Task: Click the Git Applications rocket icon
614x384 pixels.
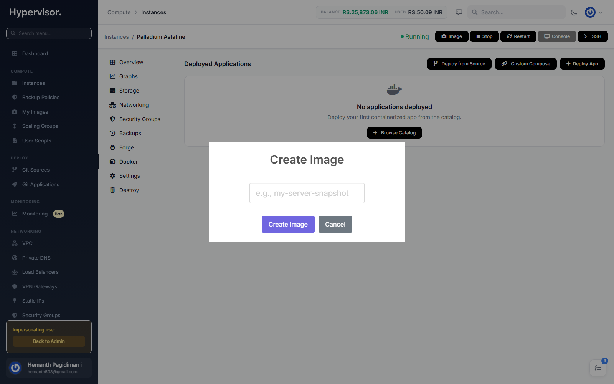Action: tap(15, 184)
